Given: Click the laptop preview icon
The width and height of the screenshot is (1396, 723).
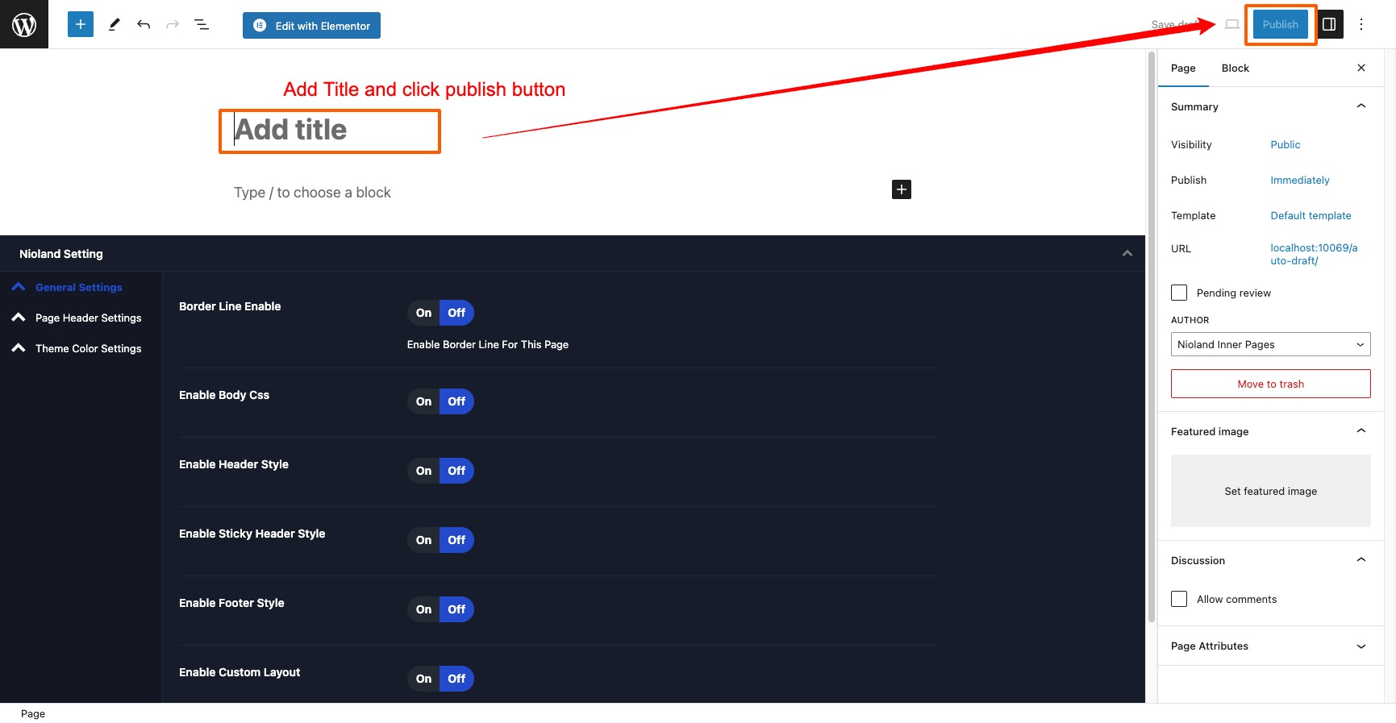Looking at the screenshot, I should point(1231,24).
